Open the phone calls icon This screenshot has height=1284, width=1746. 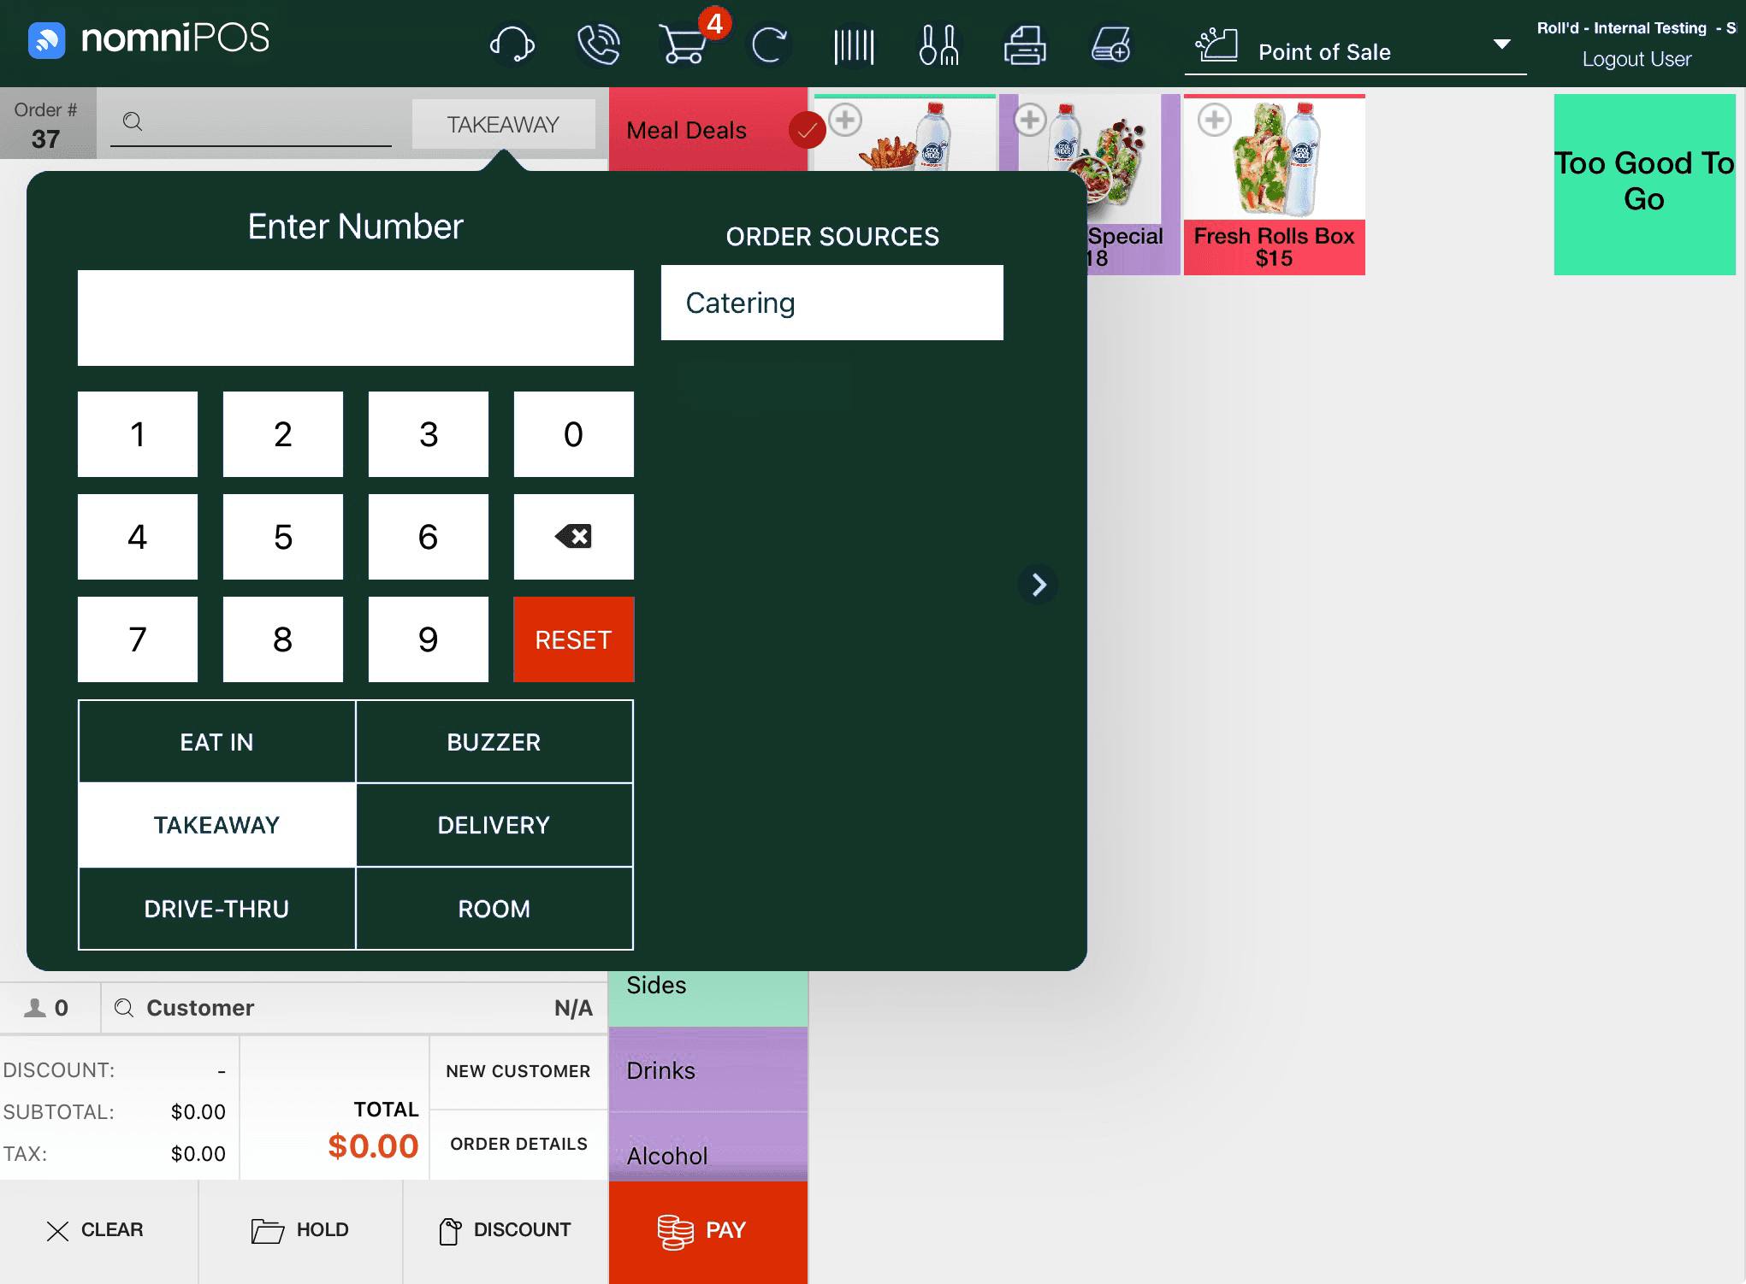click(598, 44)
